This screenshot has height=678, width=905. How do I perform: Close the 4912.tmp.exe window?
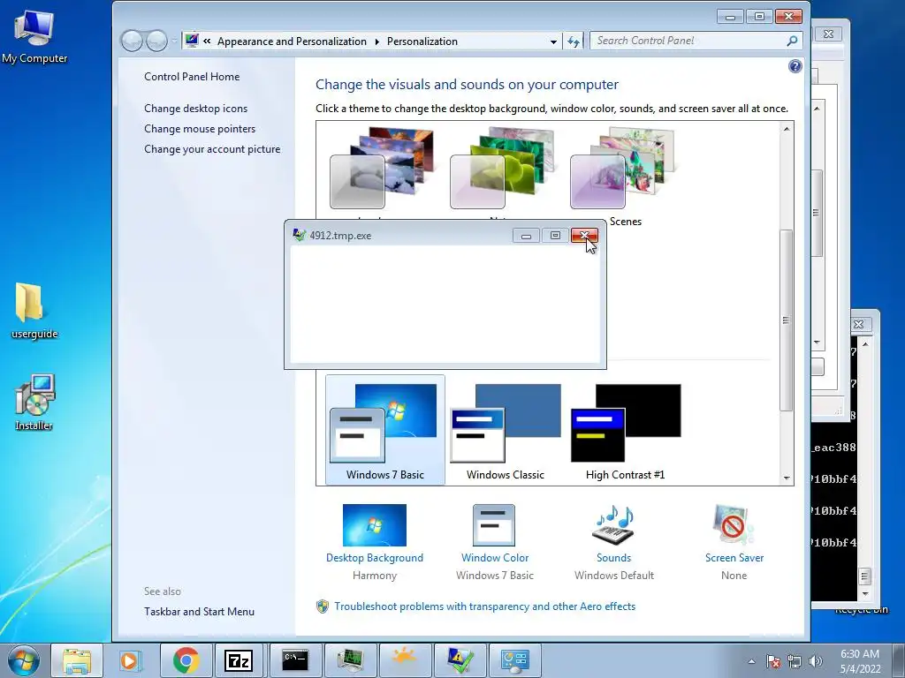pyautogui.click(x=584, y=235)
